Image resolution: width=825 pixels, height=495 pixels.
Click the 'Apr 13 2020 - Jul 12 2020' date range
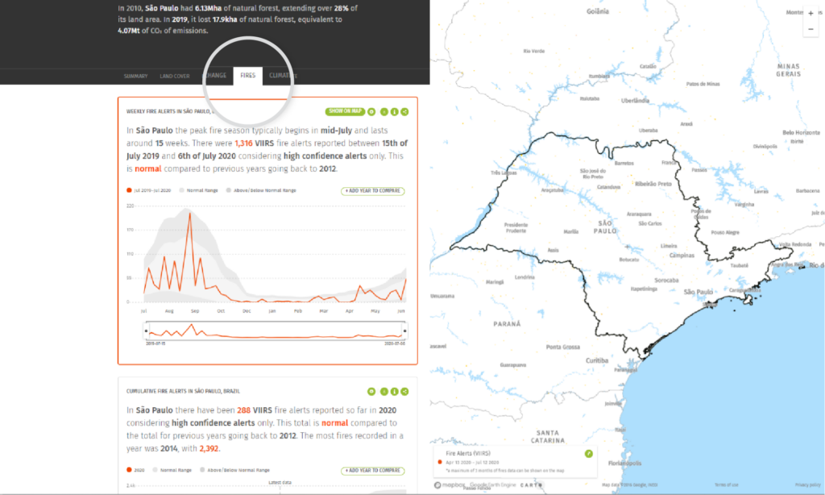[472, 463]
